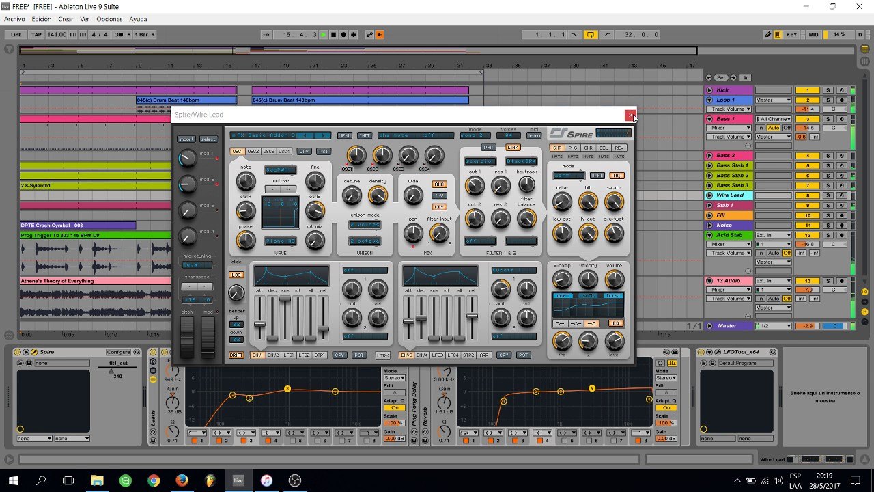Image resolution: width=874 pixels, height=492 pixels.
Task: Click the Spire INIT button
Action: (365, 135)
